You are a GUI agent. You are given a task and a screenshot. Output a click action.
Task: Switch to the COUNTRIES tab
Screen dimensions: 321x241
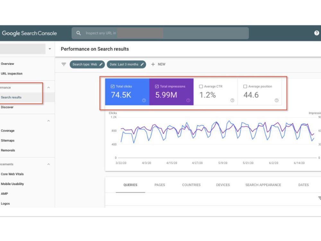[x=191, y=185]
